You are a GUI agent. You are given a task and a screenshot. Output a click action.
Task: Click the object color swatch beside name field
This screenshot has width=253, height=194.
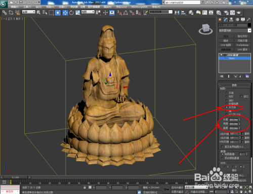pos(249,25)
